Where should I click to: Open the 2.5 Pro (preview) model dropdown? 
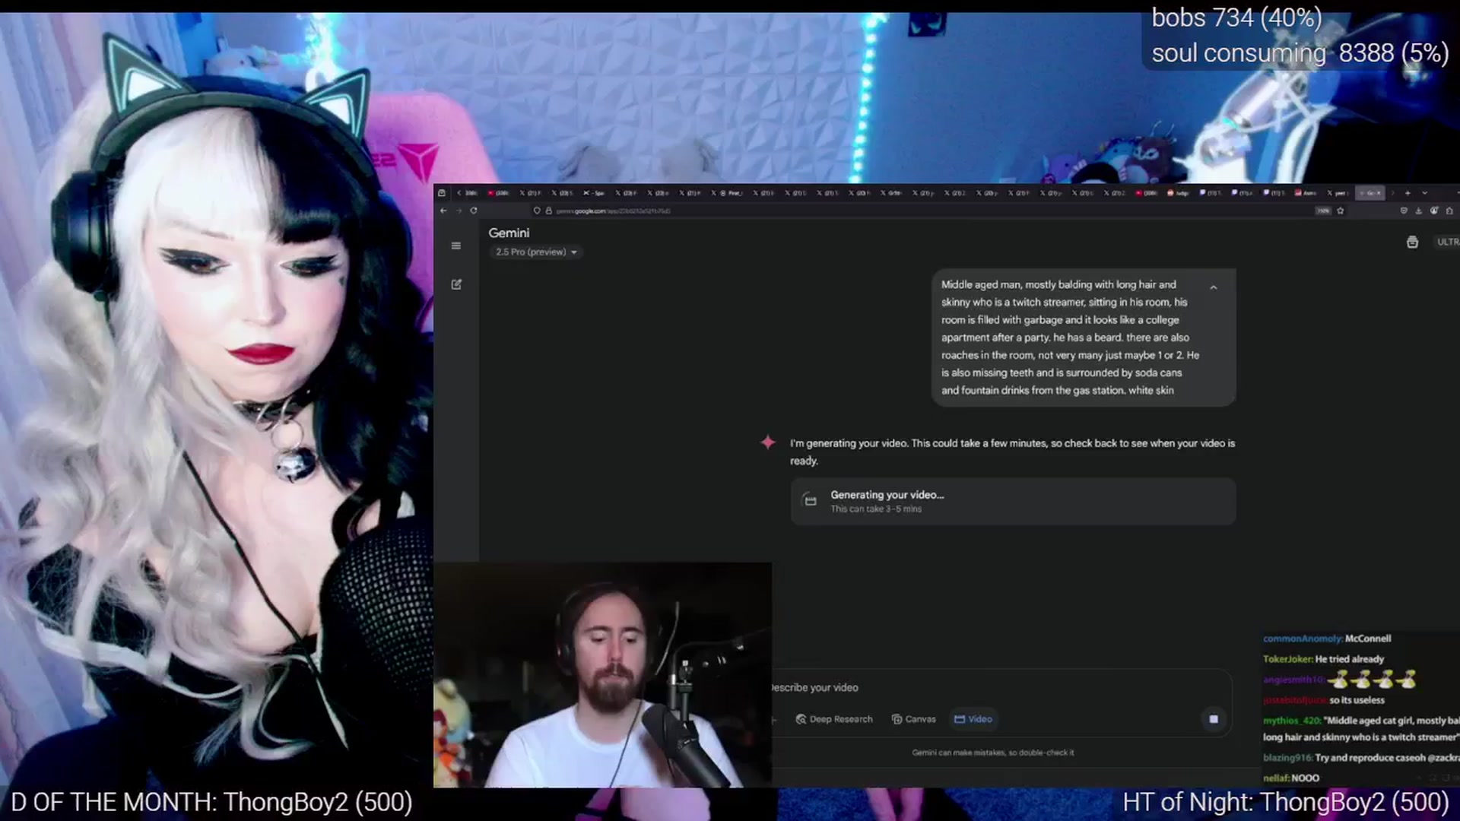coord(536,252)
